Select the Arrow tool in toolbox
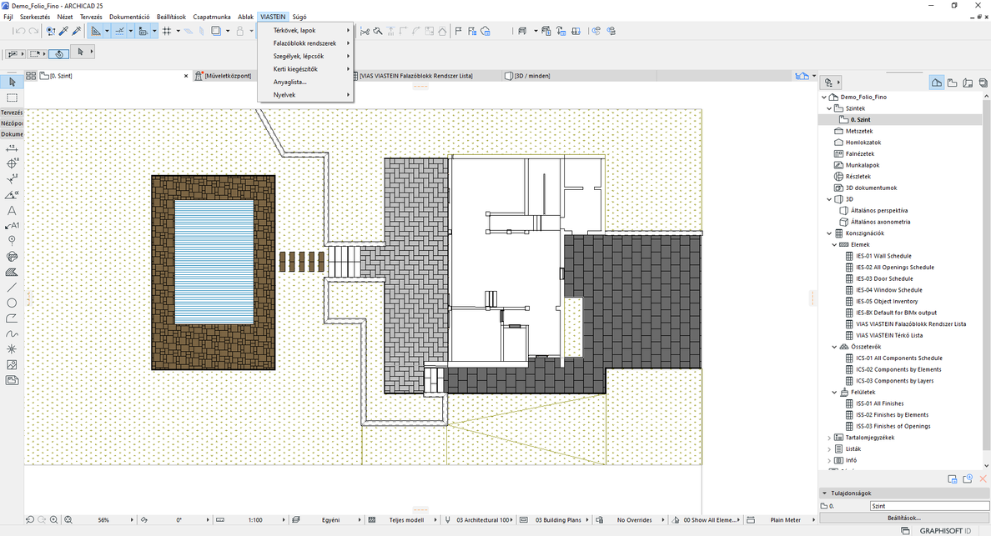The image size is (991, 536). [x=12, y=82]
